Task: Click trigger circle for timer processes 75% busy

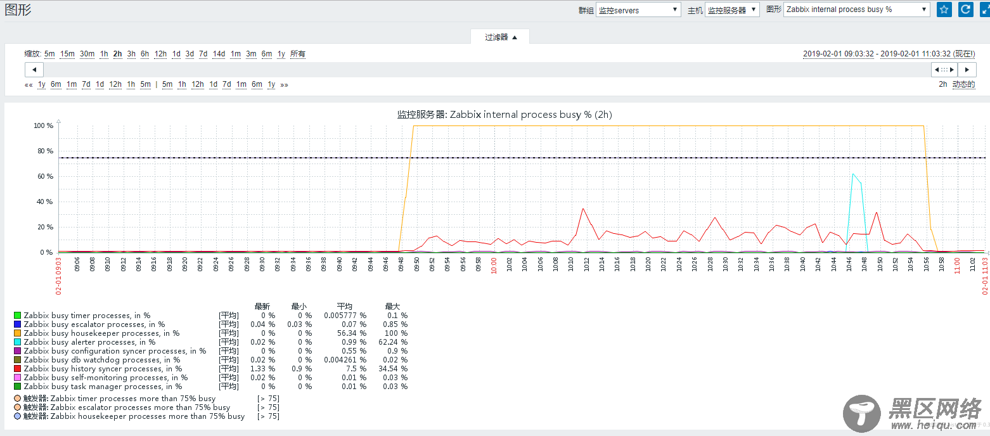Action: [x=17, y=399]
